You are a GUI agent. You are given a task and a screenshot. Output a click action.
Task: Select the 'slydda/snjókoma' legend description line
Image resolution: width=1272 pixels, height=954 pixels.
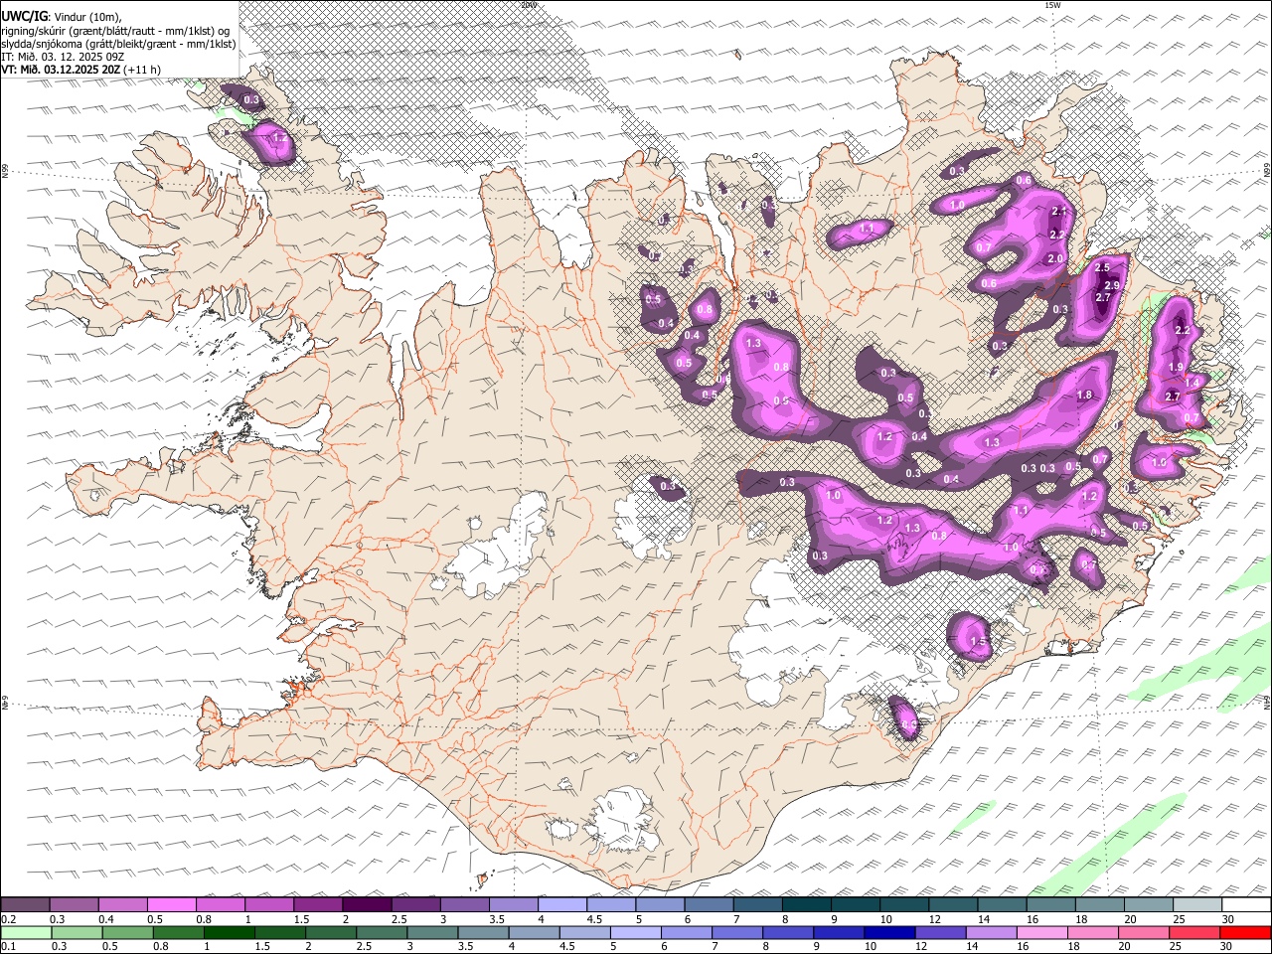coord(118,44)
